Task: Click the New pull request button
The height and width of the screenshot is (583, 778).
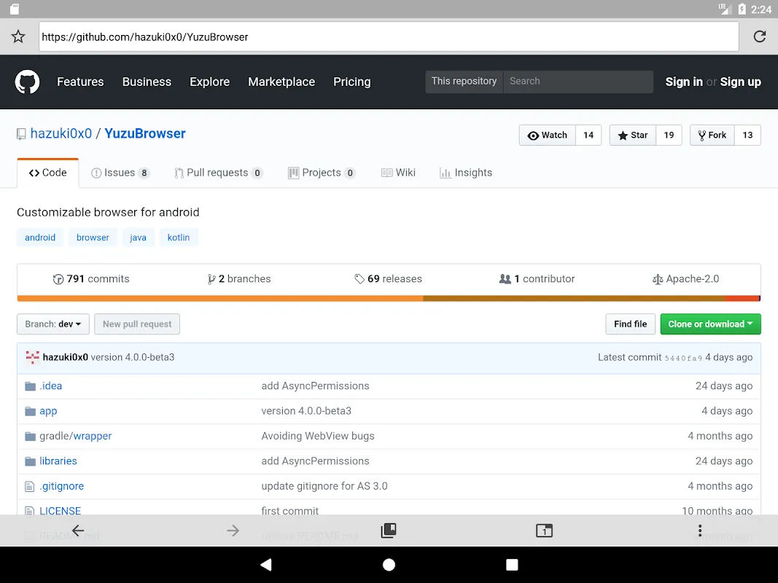Action: click(x=137, y=324)
